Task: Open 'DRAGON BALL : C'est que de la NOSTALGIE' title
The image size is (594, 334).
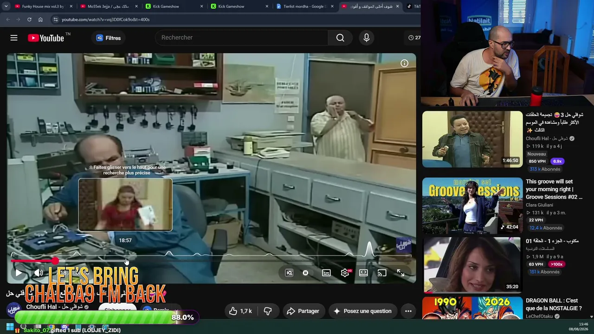Action: click(x=554, y=304)
